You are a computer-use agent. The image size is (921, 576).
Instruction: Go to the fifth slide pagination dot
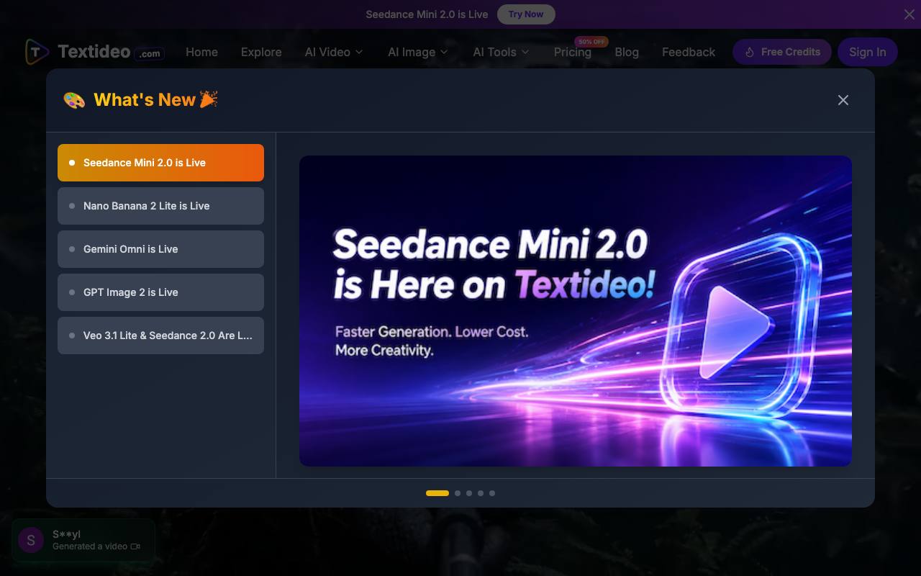(492, 493)
